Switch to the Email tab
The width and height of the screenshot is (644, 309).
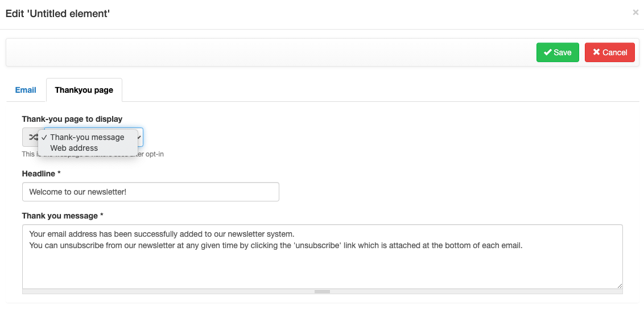pos(26,90)
